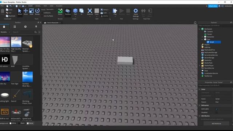This screenshot has height=131, width=233.
Task: Select the HD Admin model thumbnail
Action: coord(5,60)
